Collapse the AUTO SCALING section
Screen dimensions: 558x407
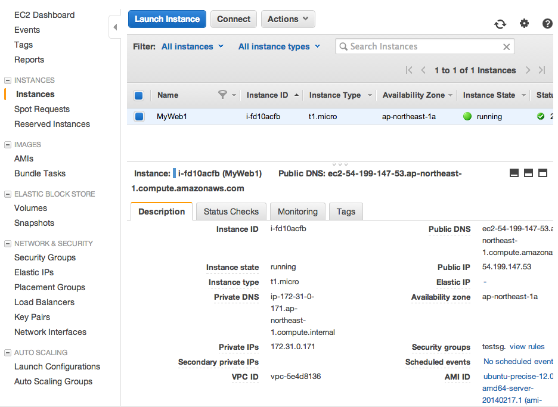pyautogui.click(x=8, y=353)
